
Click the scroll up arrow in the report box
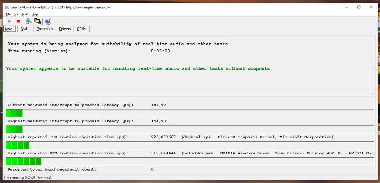pyautogui.click(x=373, y=68)
